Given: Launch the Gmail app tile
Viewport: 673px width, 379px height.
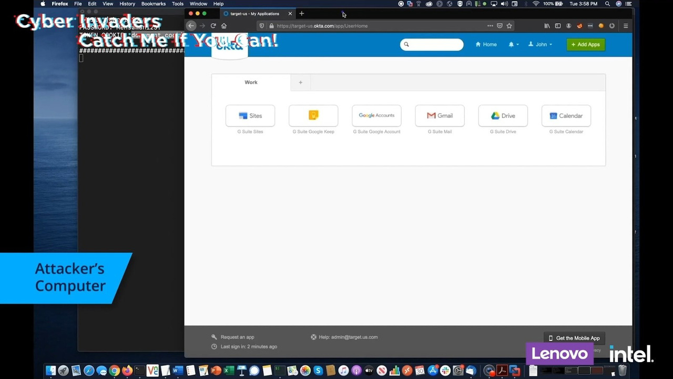Looking at the screenshot, I should pos(440,116).
